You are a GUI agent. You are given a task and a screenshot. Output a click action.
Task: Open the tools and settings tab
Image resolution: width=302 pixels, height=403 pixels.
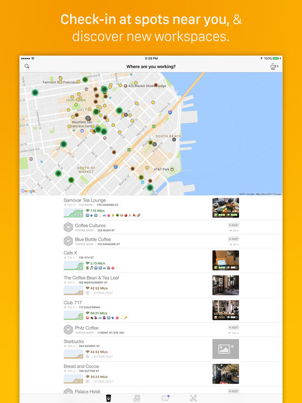193,398
